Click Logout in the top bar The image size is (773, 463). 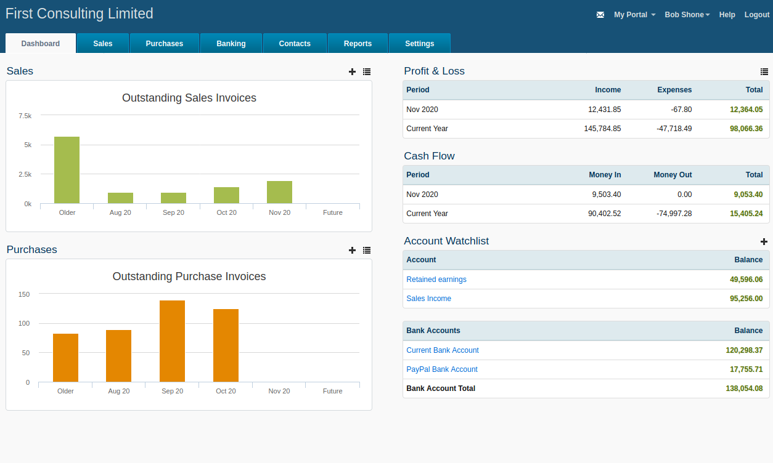[x=756, y=14]
